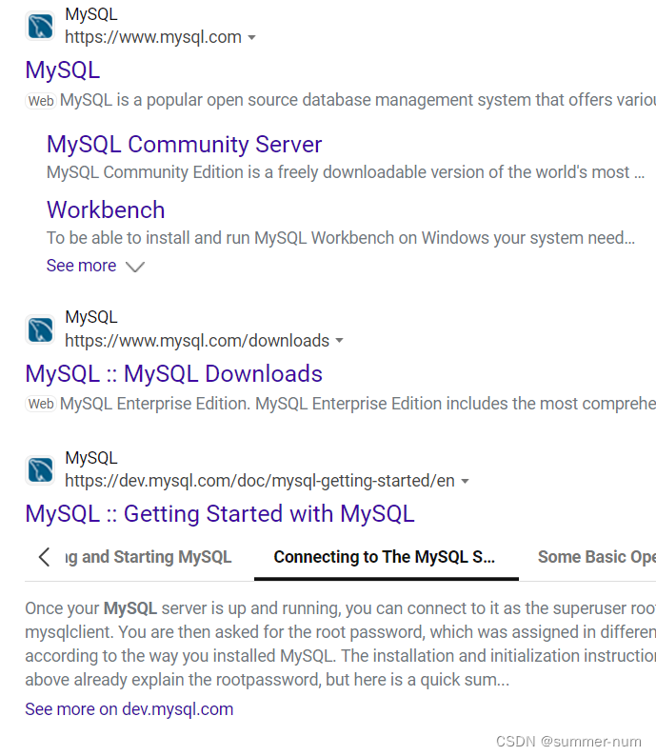Image resolution: width=656 pixels, height=756 pixels.
Task: Open dropdown arrow next to mysql.com/downloads URL
Action: pos(339,341)
